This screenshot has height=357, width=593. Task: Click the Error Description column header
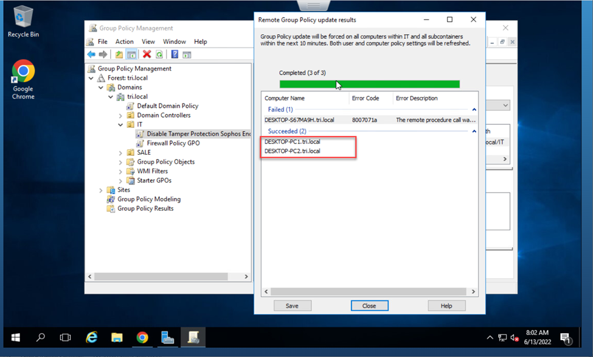click(417, 98)
